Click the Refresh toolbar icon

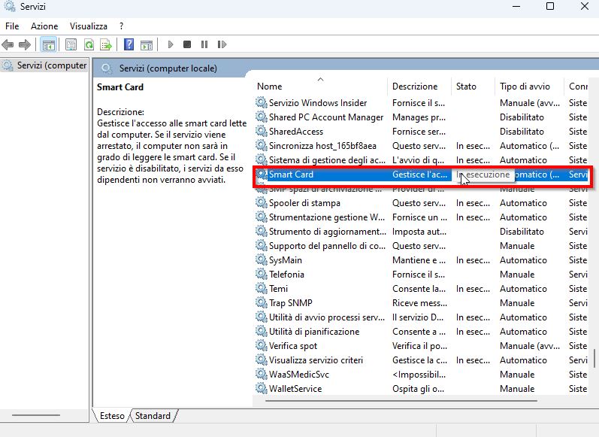click(89, 45)
